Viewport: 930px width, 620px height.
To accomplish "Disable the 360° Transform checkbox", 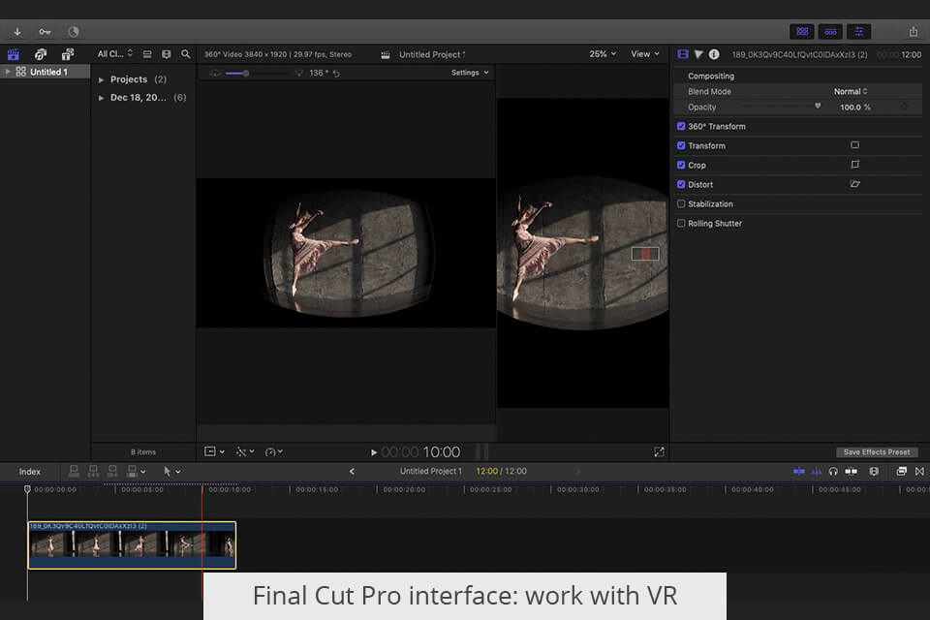I will (x=681, y=126).
